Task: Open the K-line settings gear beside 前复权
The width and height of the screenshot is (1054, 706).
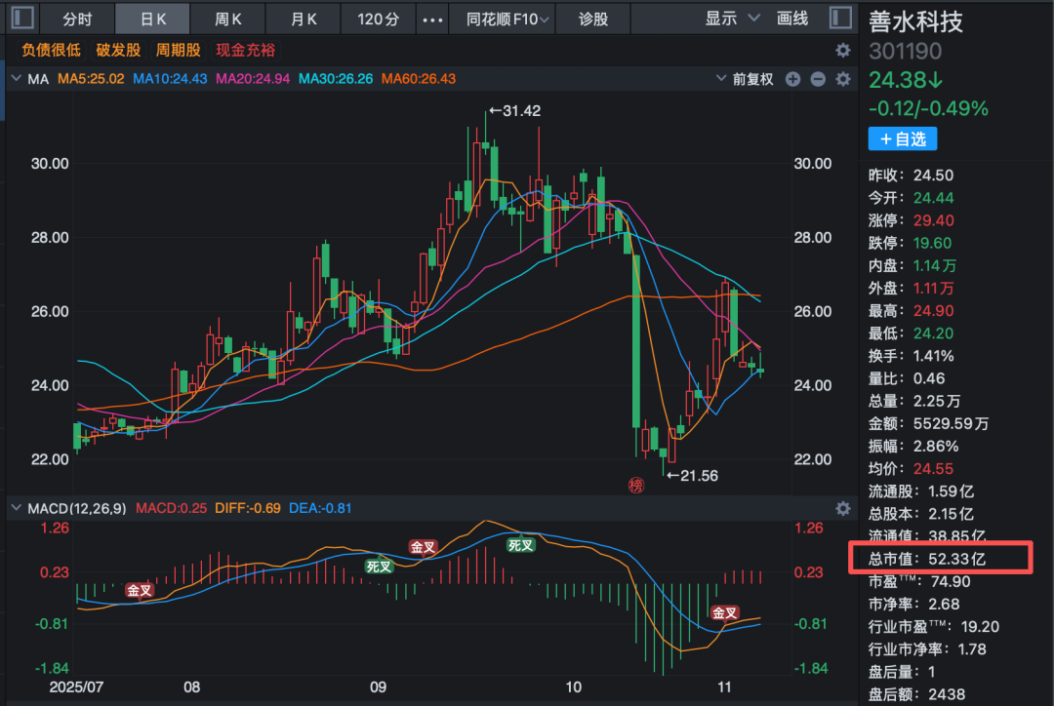Action: tap(841, 79)
